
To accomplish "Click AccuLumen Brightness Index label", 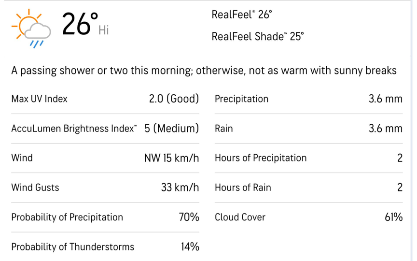I will (74, 129).
